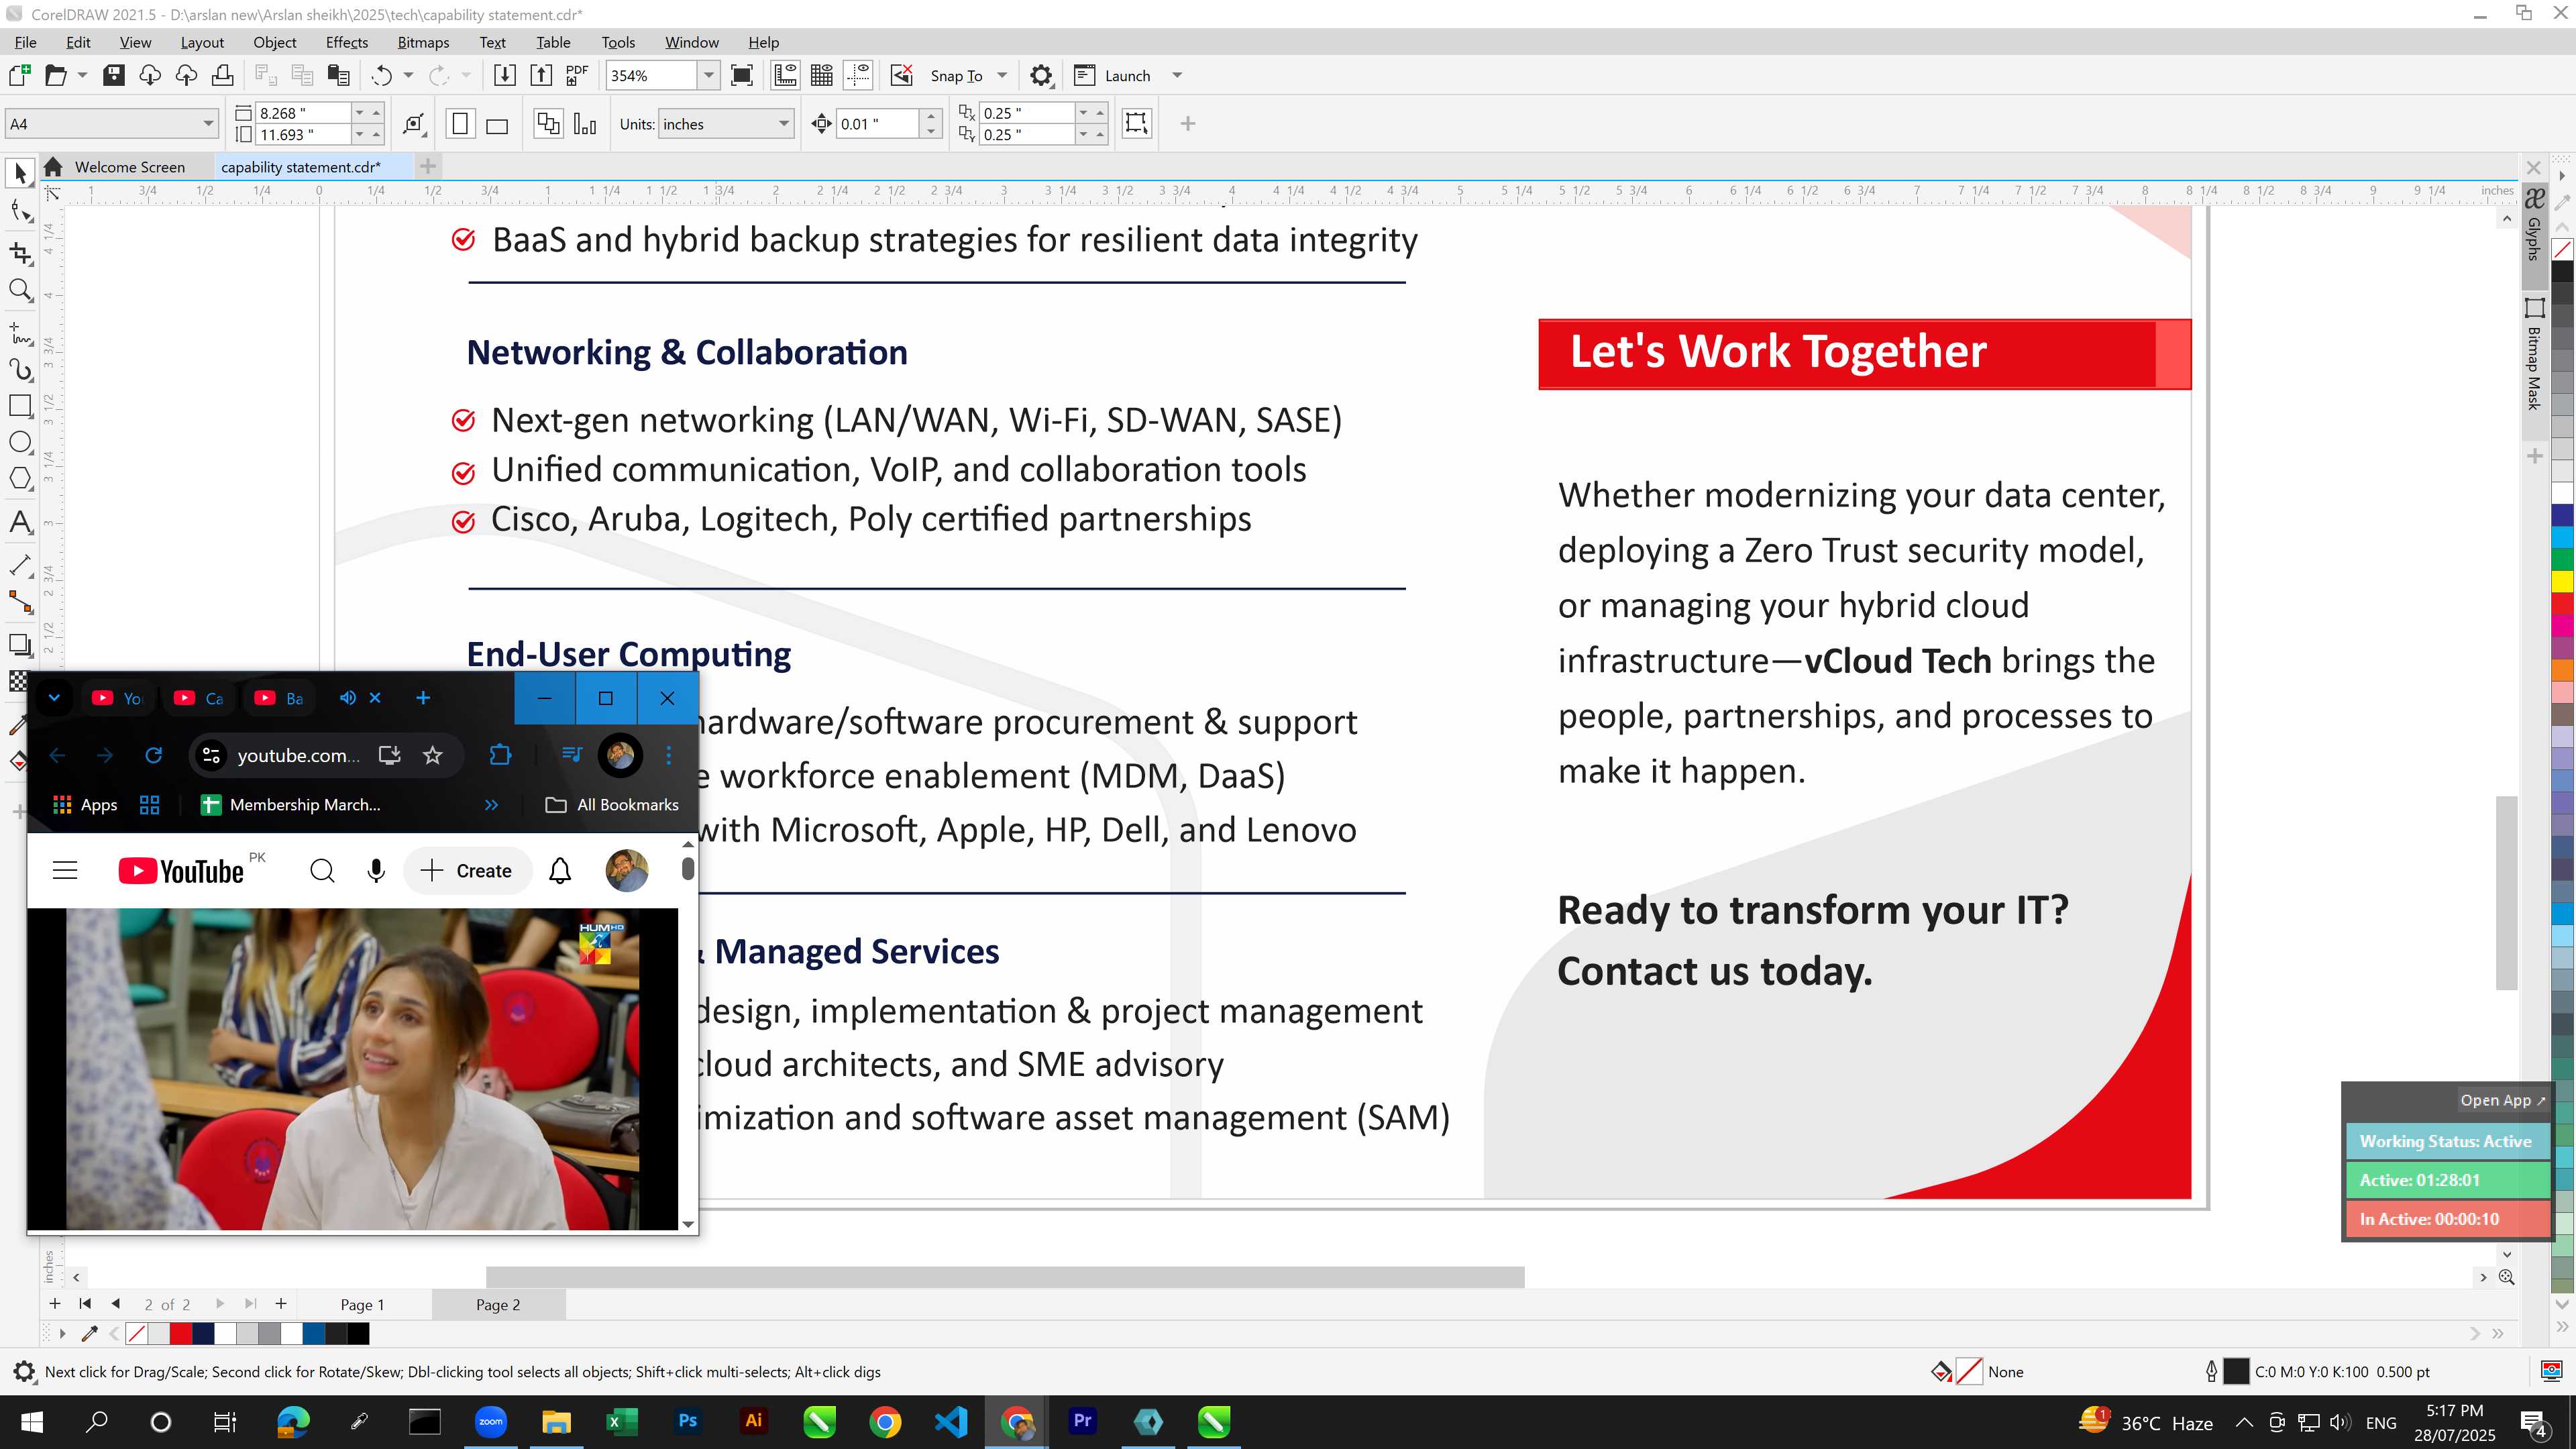This screenshot has height=1449, width=2576.
Task: Paste from clipboard icon
Action: (339, 76)
